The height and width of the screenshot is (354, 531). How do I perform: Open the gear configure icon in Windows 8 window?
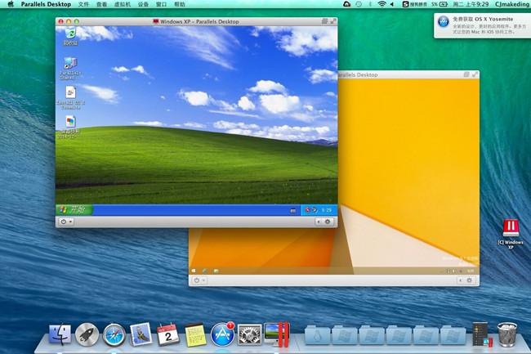(x=470, y=280)
